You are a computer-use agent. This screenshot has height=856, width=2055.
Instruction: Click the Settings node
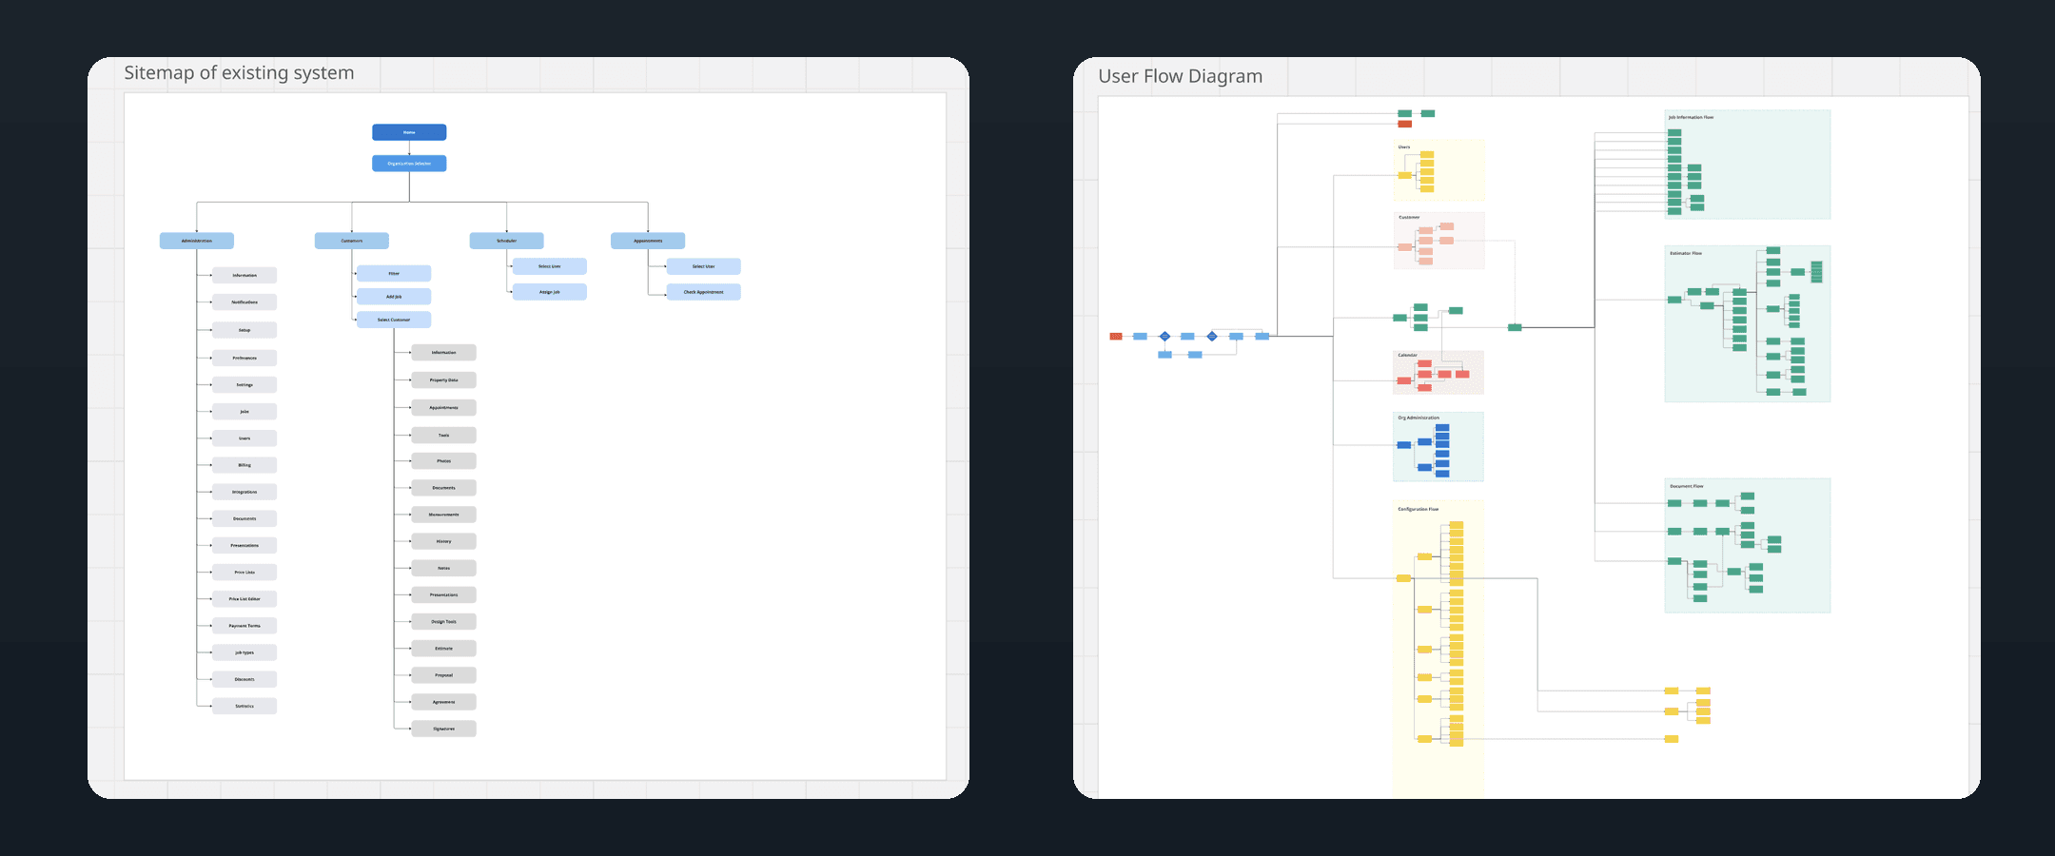[x=245, y=385]
